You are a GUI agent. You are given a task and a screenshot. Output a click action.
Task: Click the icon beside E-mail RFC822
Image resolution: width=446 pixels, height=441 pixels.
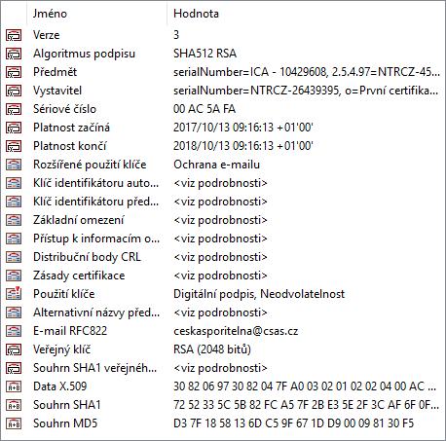tap(14, 331)
